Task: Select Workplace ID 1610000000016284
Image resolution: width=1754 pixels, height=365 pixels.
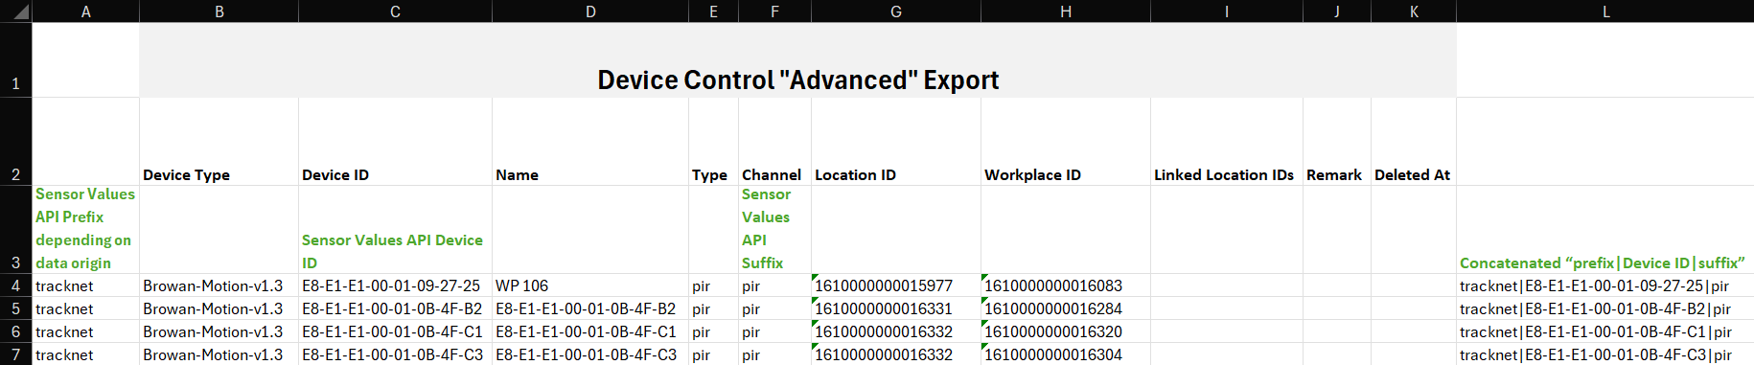Action: 1066,308
